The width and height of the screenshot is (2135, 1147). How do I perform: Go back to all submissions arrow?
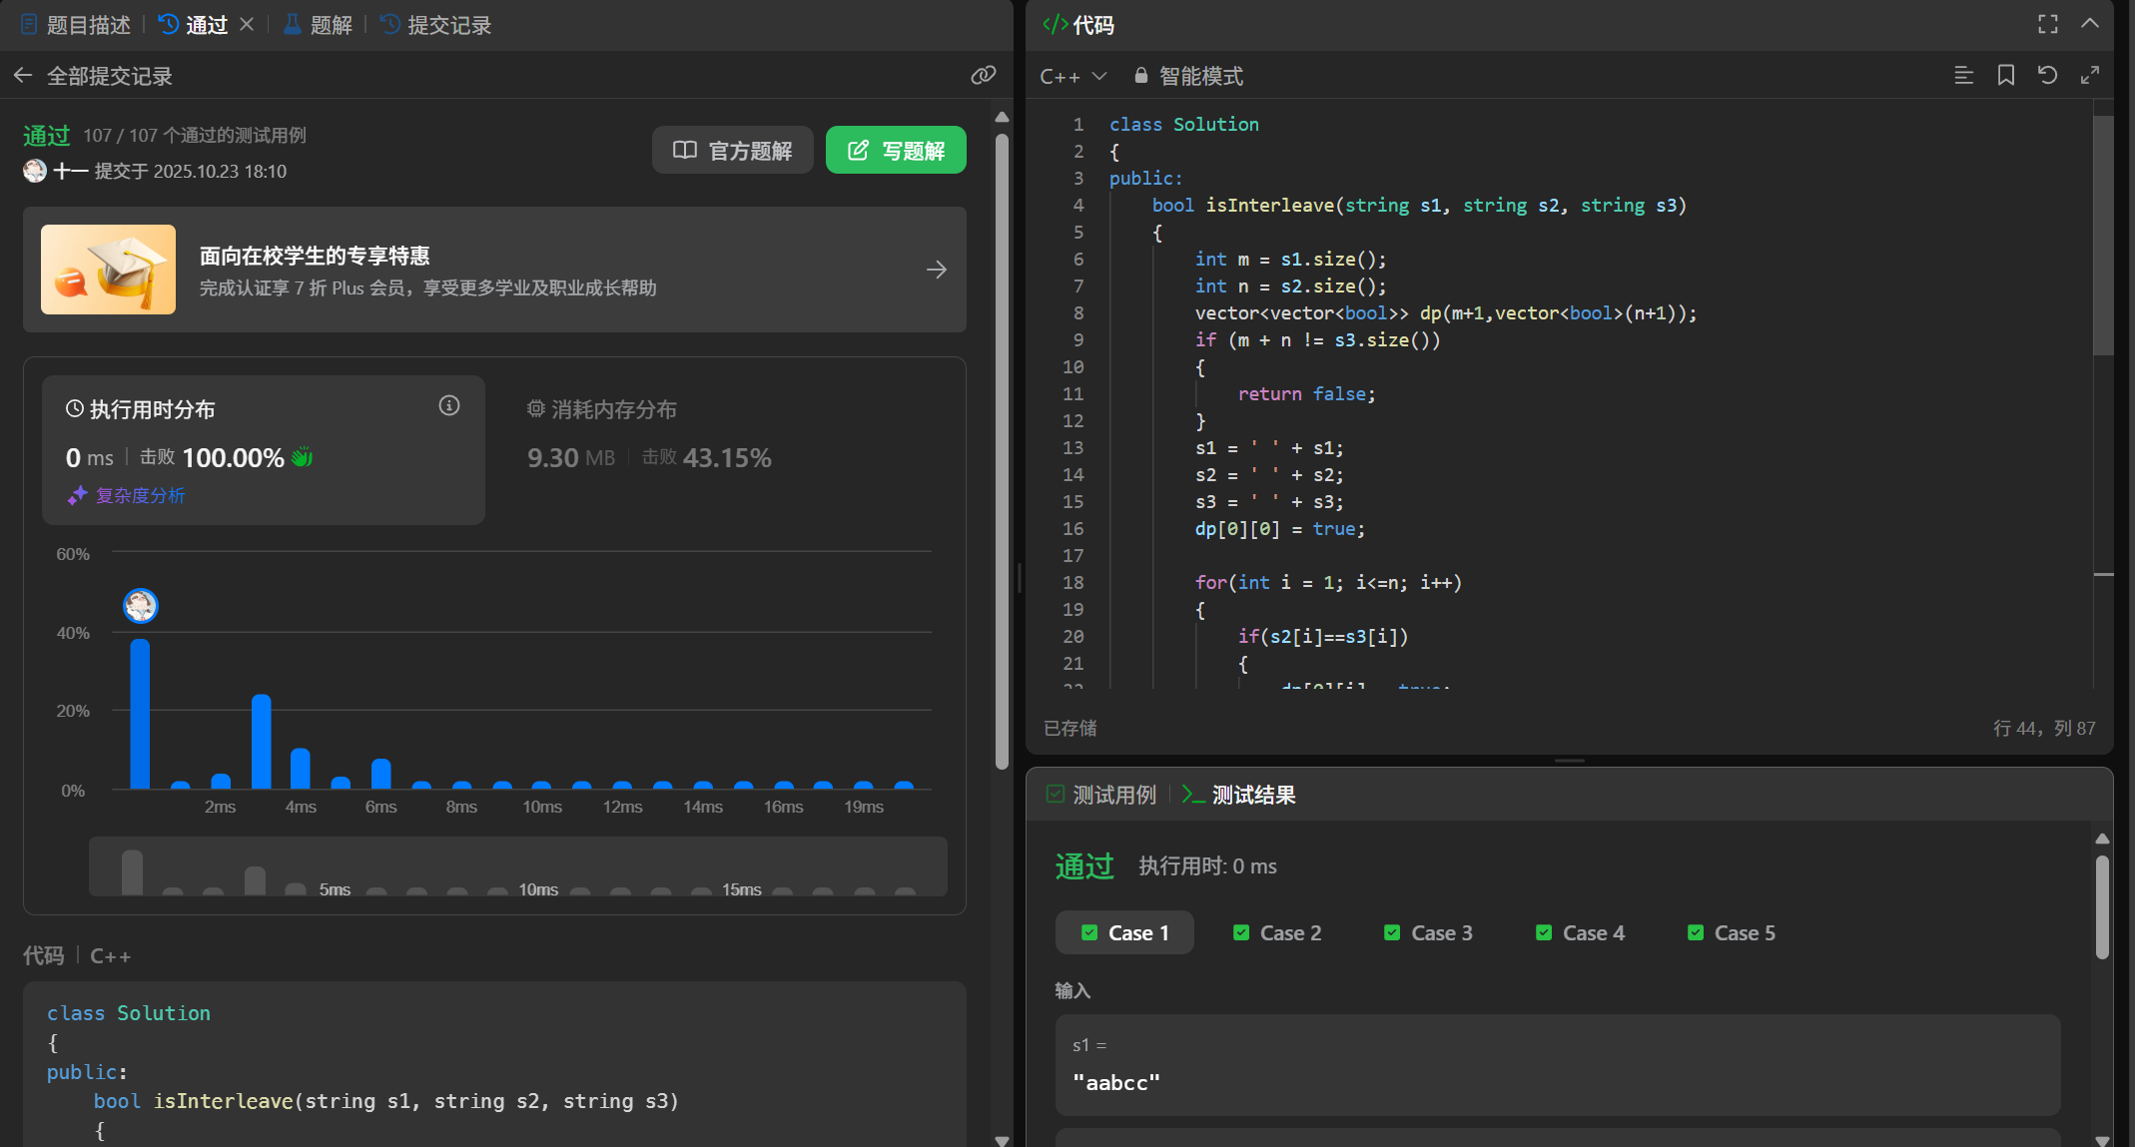click(x=23, y=76)
